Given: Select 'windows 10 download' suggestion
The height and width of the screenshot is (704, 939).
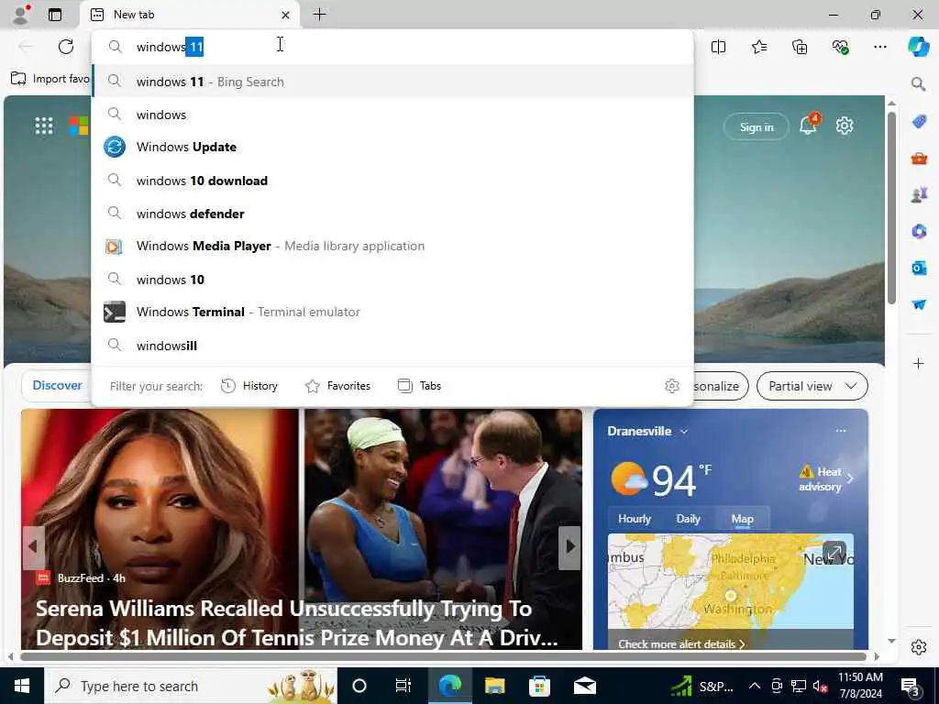Looking at the screenshot, I should [392, 181].
